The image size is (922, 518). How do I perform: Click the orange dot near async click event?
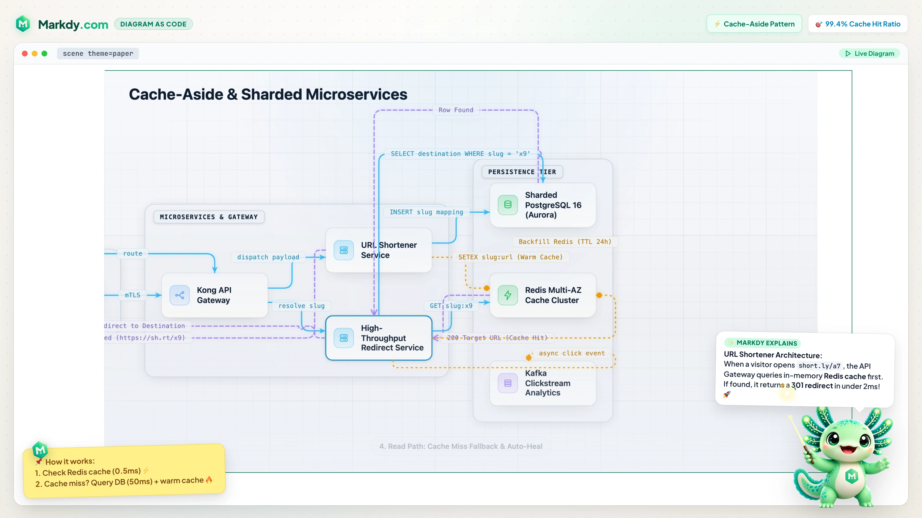point(528,358)
